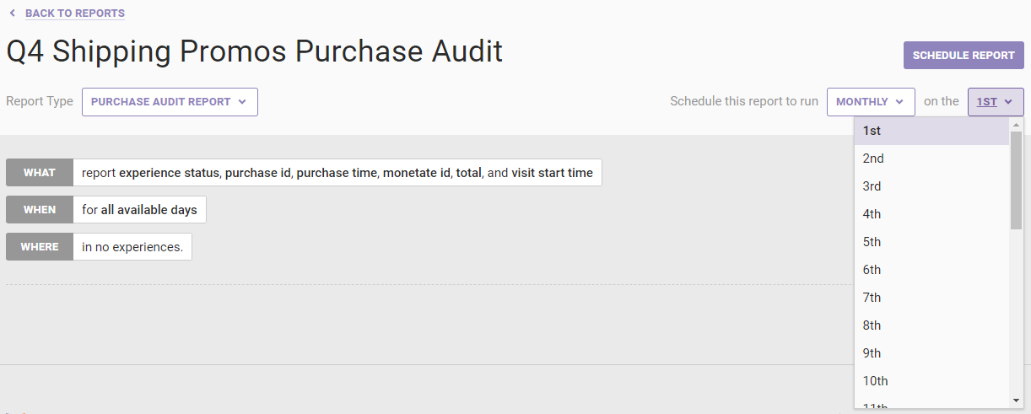Click the dropdown scrollbar down arrow
This screenshot has width=1031, height=414.
click(1017, 400)
